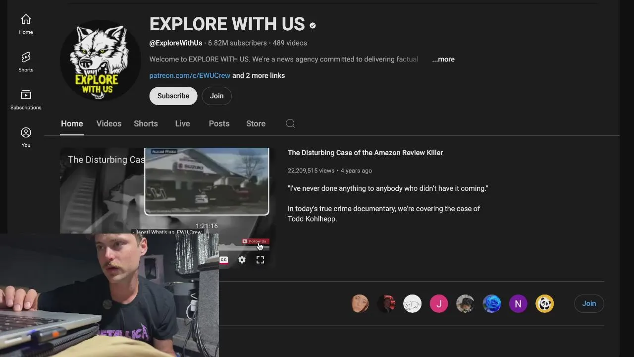Click the @ExploreWithUs channel handle
The image size is (634, 357).
coord(176,43)
